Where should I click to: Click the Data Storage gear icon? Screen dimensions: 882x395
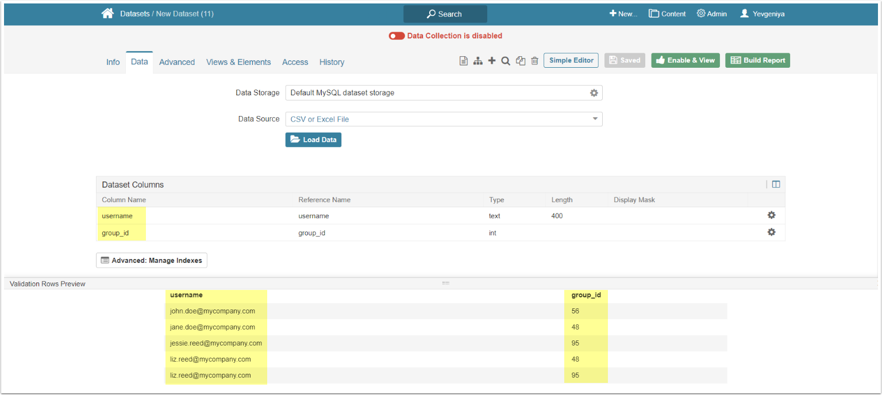click(594, 93)
